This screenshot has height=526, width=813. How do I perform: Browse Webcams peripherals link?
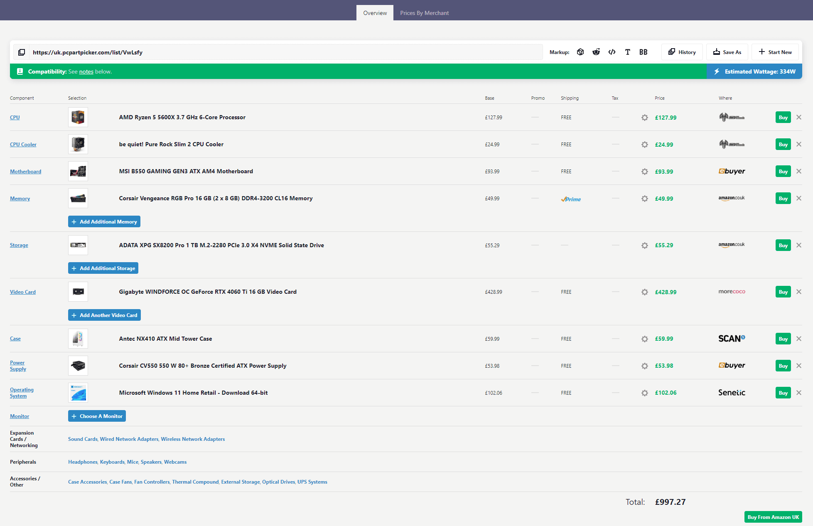(x=175, y=462)
